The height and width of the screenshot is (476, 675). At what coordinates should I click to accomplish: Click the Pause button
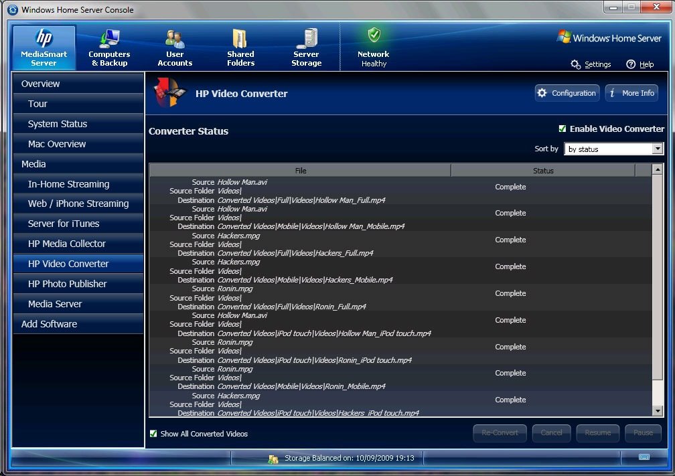643,433
